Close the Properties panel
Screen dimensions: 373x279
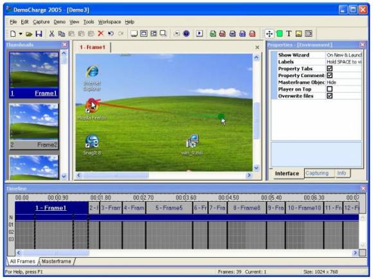point(362,45)
